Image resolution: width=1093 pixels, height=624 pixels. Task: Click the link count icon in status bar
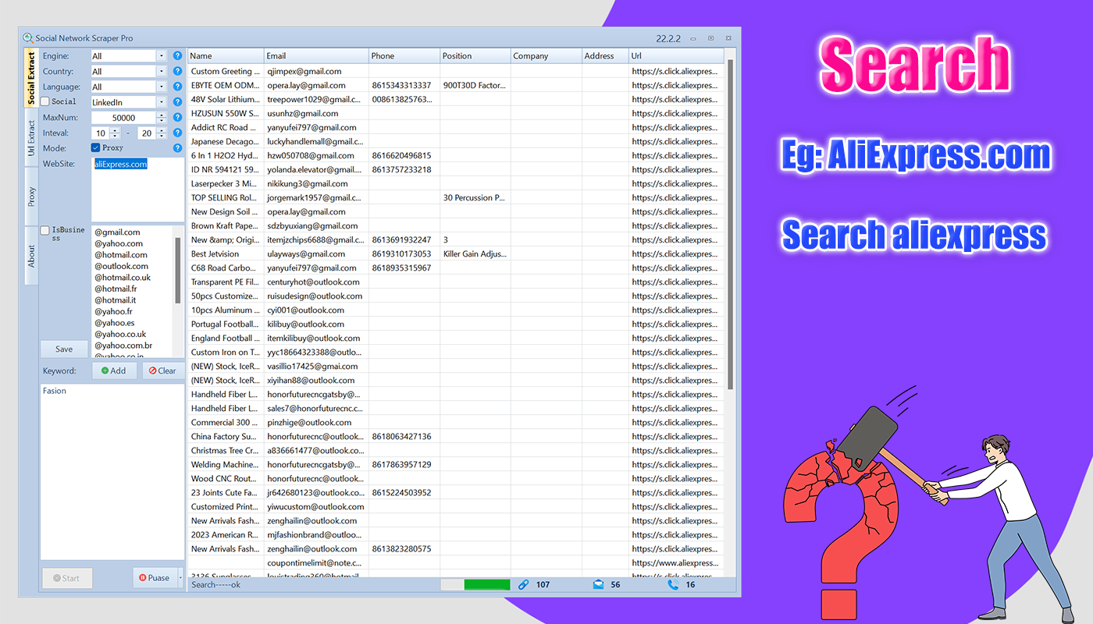(523, 584)
